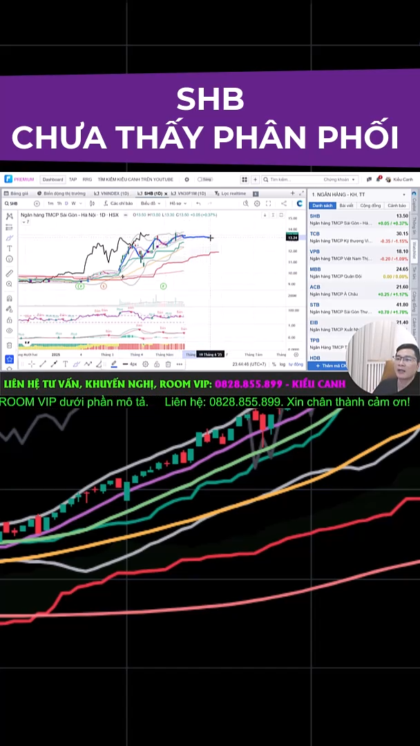The height and width of the screenshot is (746, 420).
Task: Select the 1m timeframe
Action: tap(50, 203)
